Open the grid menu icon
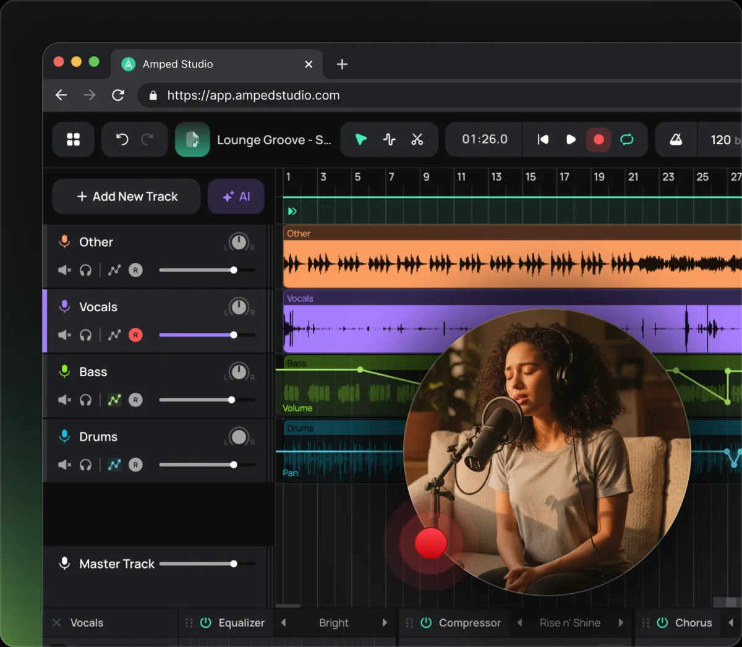Image resolution: width=742 pixels, height=647 pixels. (73, 139)
